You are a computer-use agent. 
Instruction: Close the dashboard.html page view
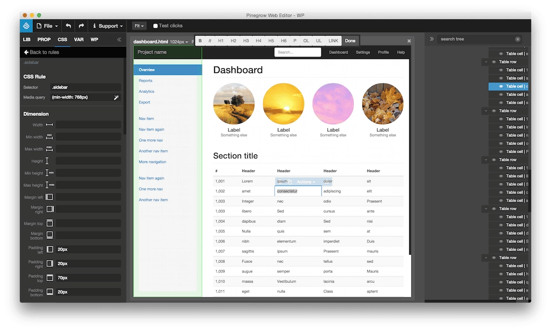click(409, 41)
